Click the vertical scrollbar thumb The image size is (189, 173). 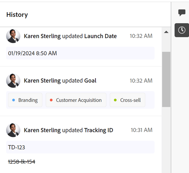pyautogui.click(x=166, y=79)
